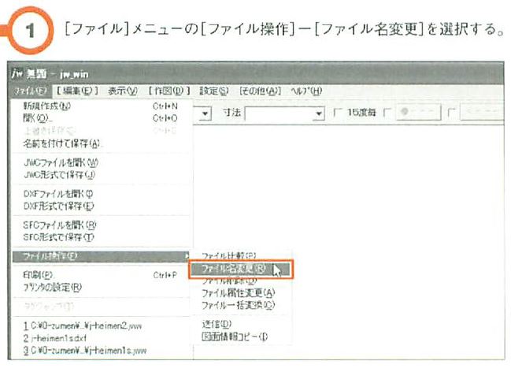Open the [編集(E)] menu
This screenshot has height=372, width=511.
click(77, 91)
